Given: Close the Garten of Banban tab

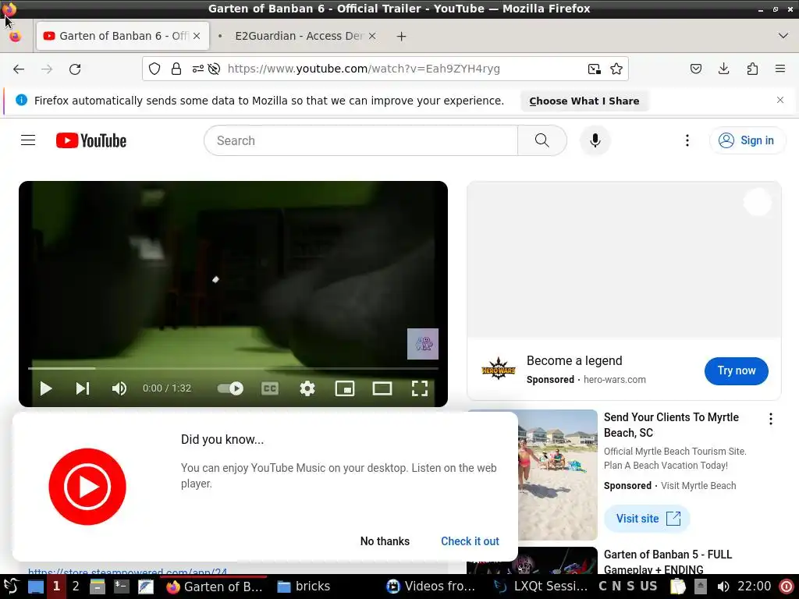Looking at the screenshot, I should click(197, 36).
